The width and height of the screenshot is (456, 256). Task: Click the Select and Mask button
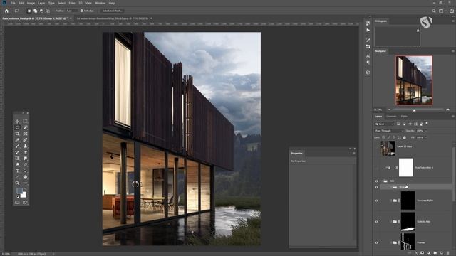112,11
